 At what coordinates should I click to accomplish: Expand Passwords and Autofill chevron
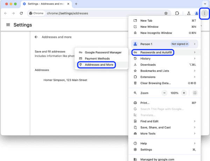pos(195,52)
